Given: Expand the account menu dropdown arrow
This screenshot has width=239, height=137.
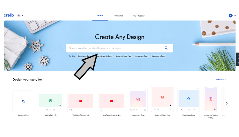Looking at the screenshot, I should [235, 15].
